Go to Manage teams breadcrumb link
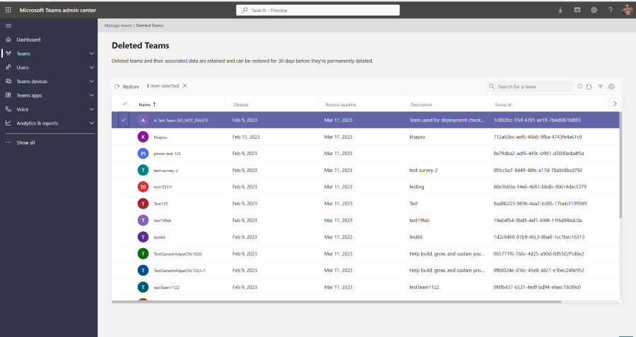Image resolution: width=636 pixels, height=337 pixels. point(119,25)
